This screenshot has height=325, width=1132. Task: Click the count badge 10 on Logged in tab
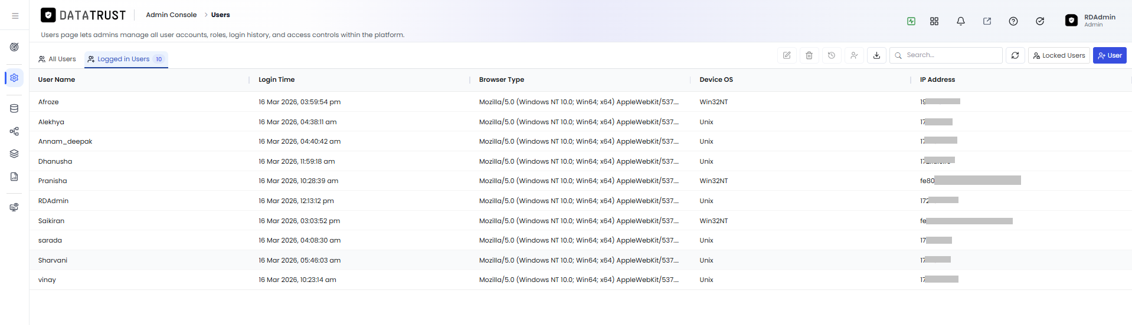point(159,59)
